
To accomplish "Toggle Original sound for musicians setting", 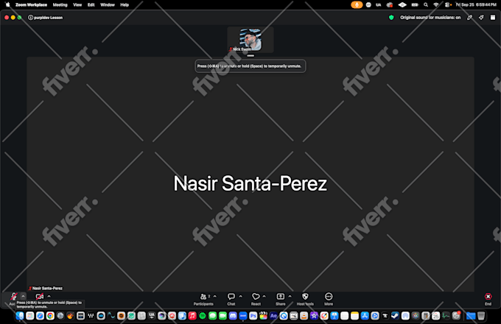I will tap(430, 18).
